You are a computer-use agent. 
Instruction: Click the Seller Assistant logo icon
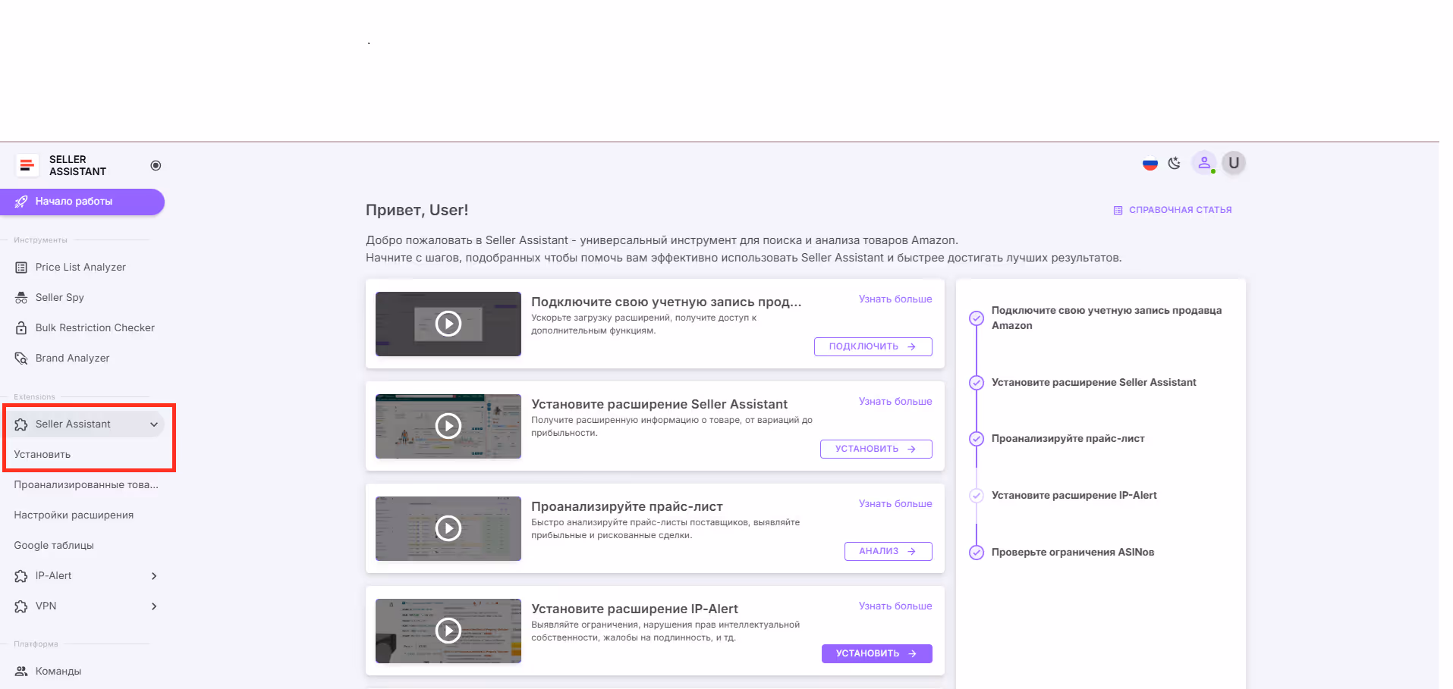(27, 165)
